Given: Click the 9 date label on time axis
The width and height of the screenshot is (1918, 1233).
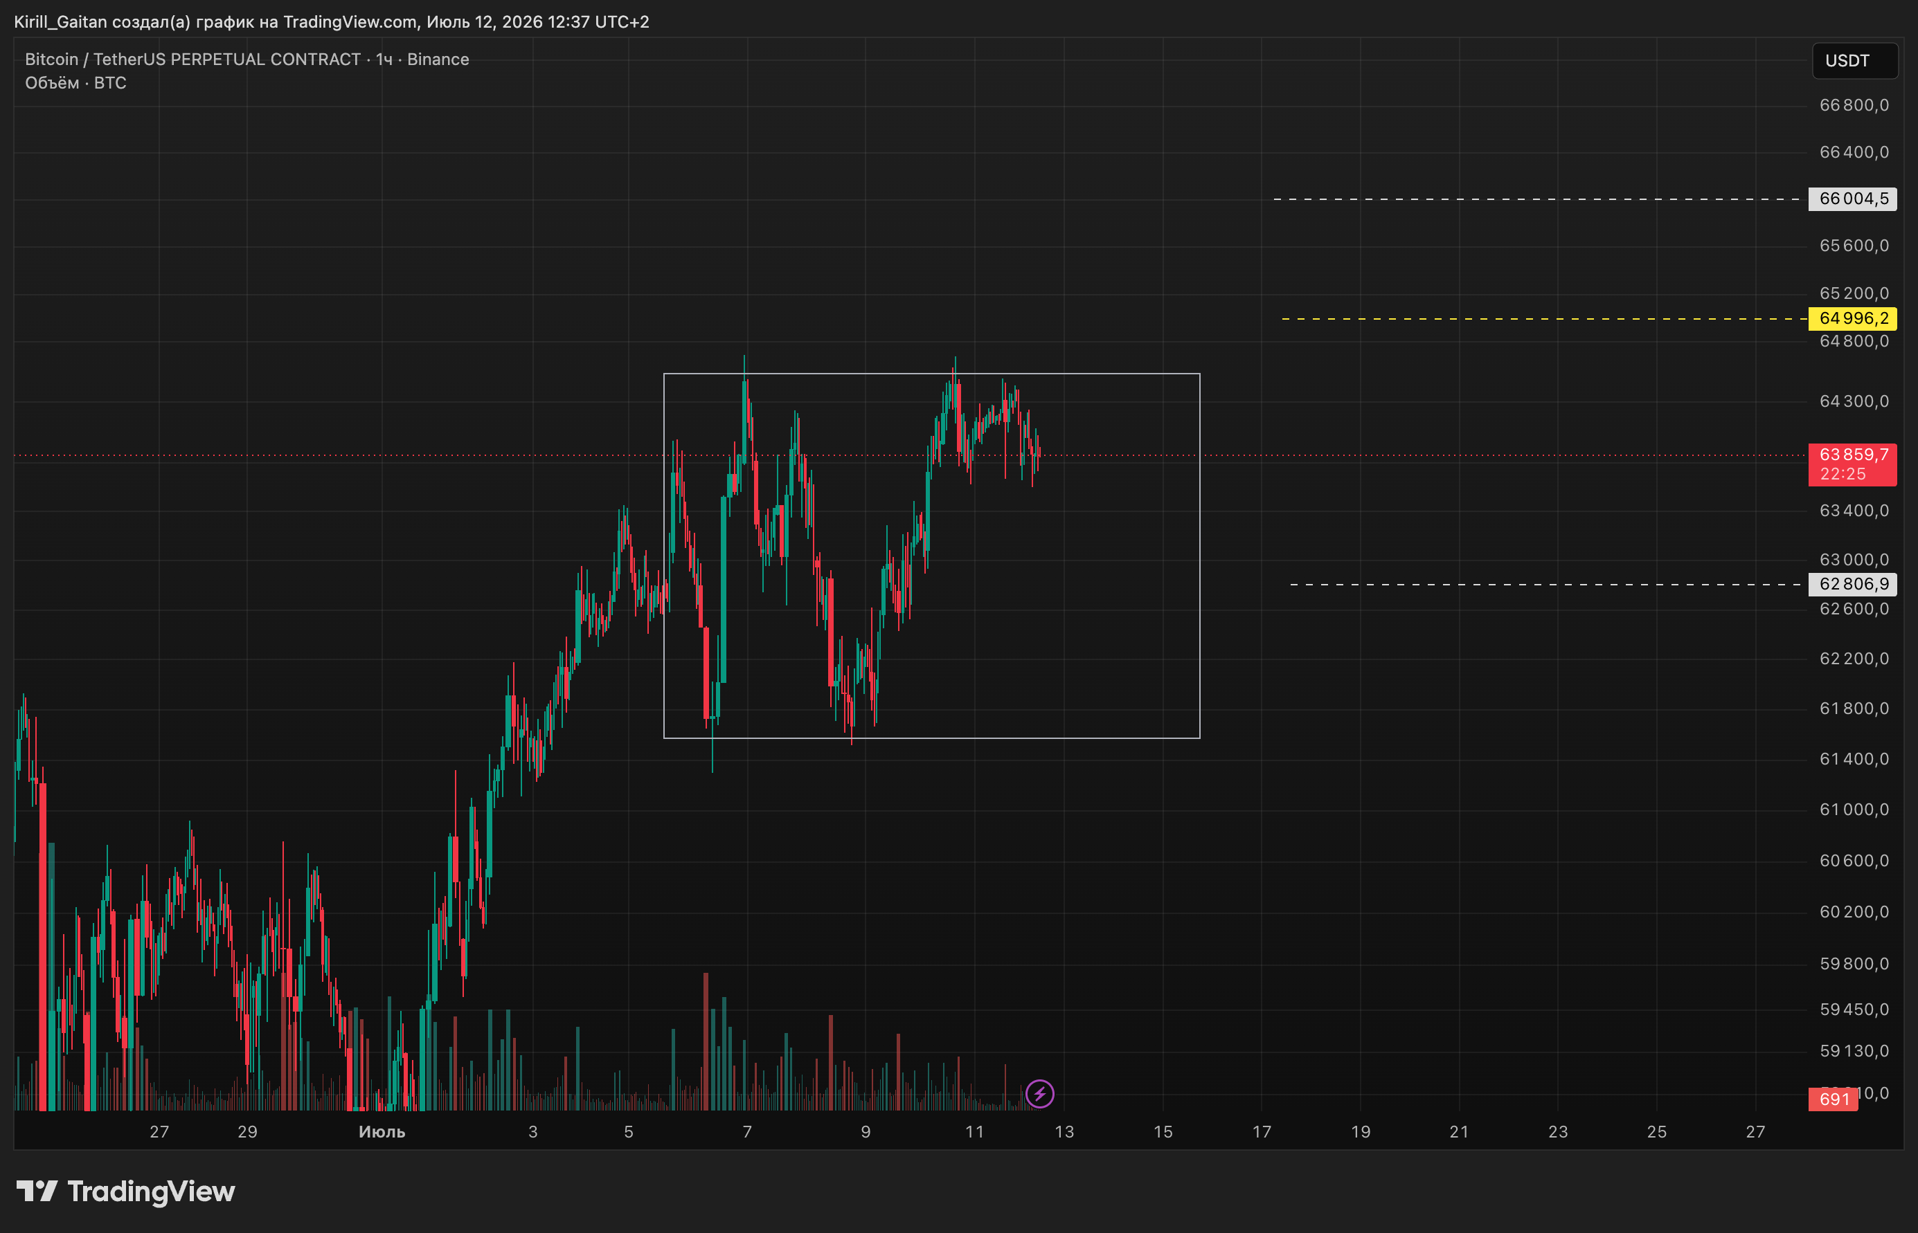Looking at the screenshot, I should [866, 1132].
